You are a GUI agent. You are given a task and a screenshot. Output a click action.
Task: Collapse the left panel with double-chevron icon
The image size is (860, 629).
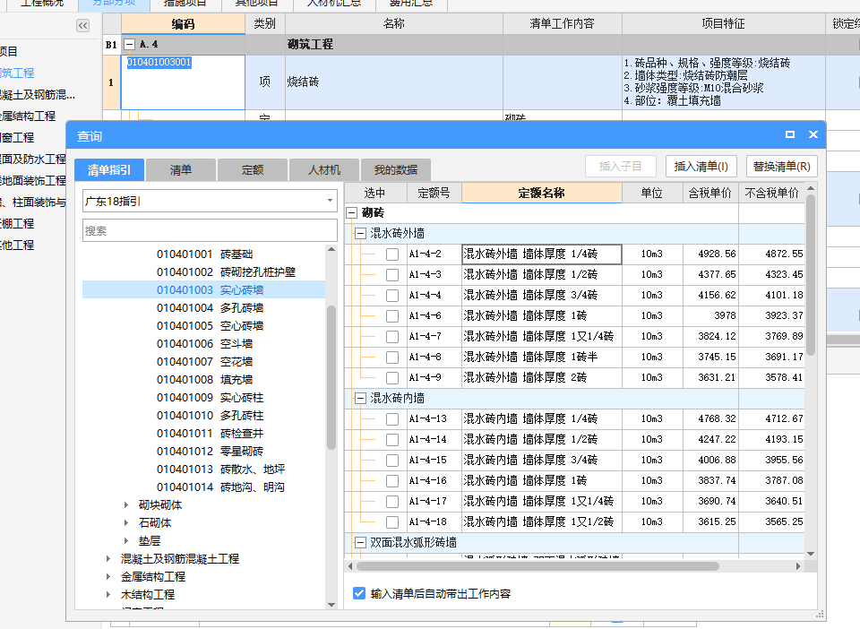82,26
